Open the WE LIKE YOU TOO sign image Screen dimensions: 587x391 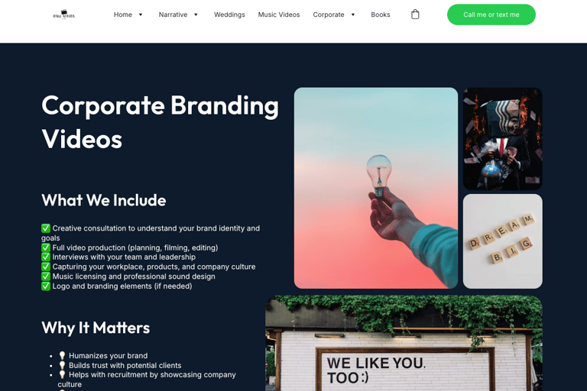point(404,343)
